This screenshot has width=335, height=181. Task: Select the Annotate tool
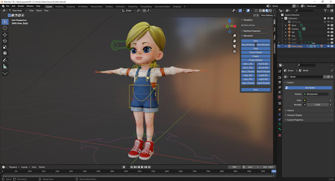pyautogui.click(x=5, y=60)
